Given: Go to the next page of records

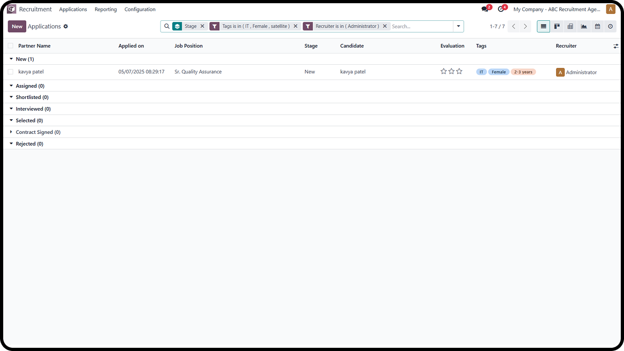Looking at the screenshot, I should [x=525, y=26].
